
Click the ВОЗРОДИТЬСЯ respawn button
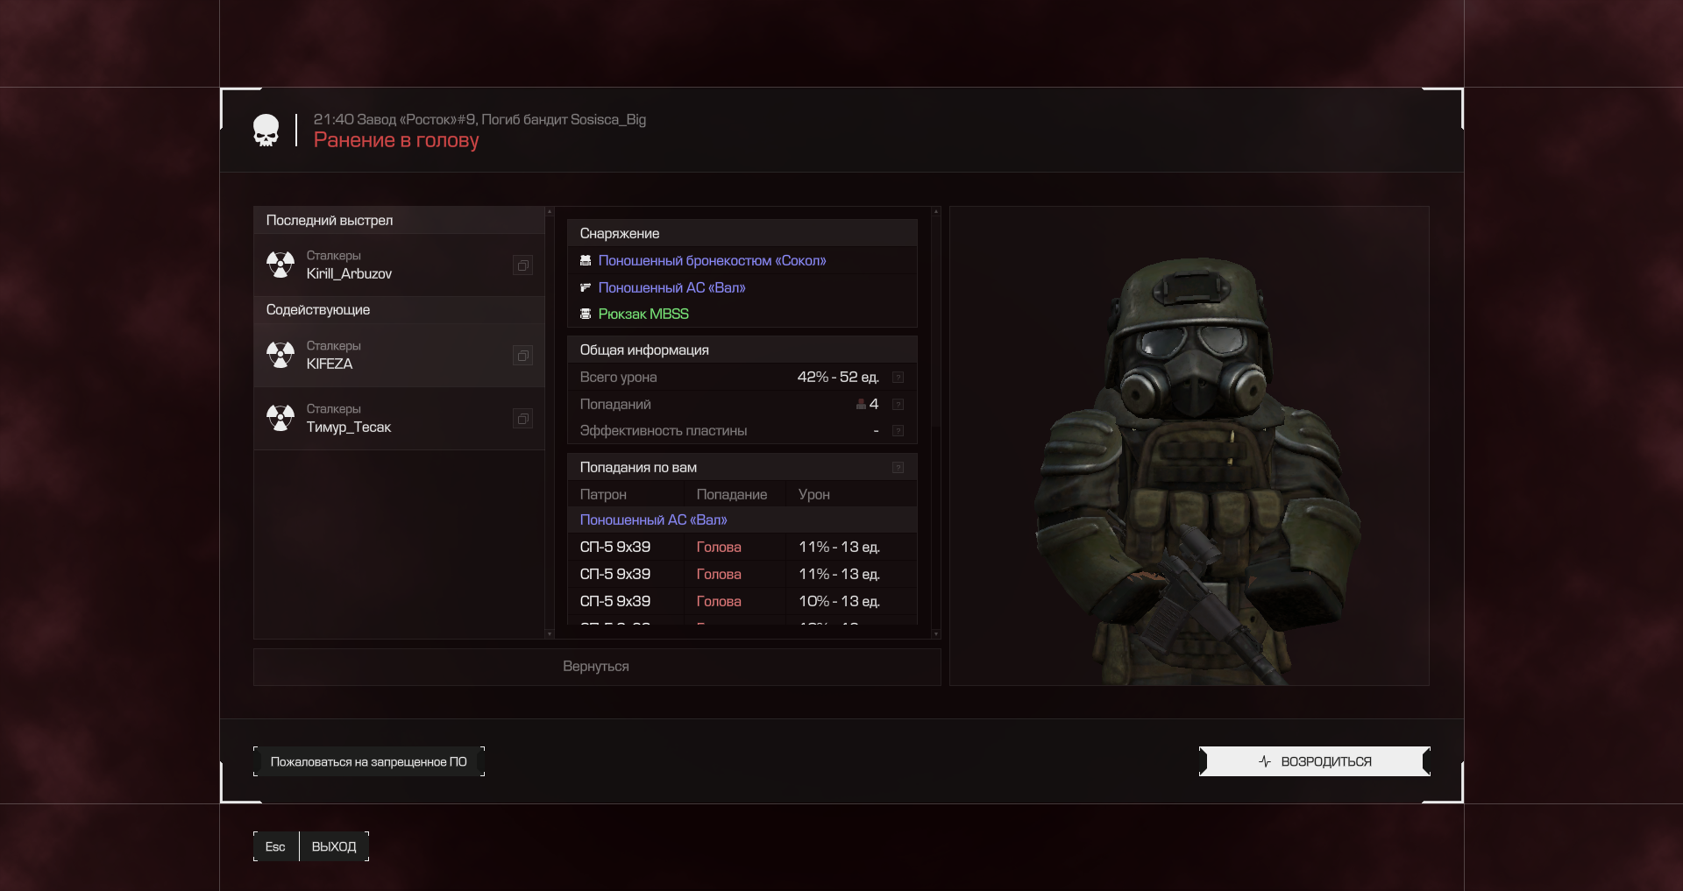[x=1314, y=761]
